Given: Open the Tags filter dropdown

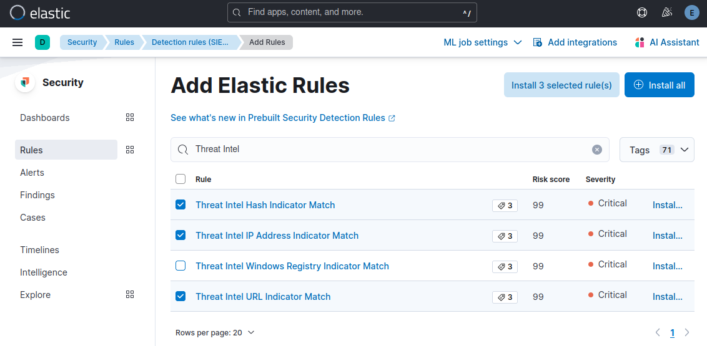Looking at the screenshot, I should pos(657,150).
